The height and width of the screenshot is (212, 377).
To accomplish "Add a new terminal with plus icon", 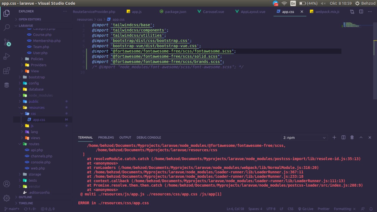I will (x=334, y=137).
